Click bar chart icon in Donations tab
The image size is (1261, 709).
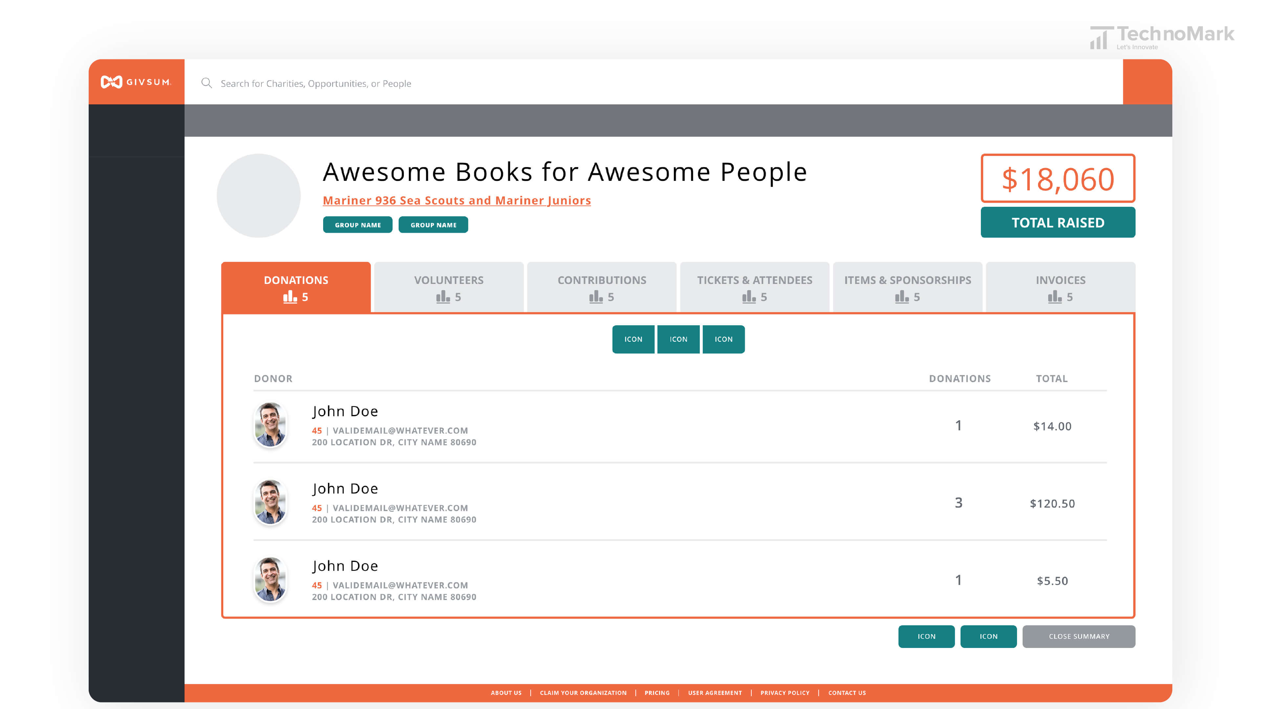click(290, 296)
